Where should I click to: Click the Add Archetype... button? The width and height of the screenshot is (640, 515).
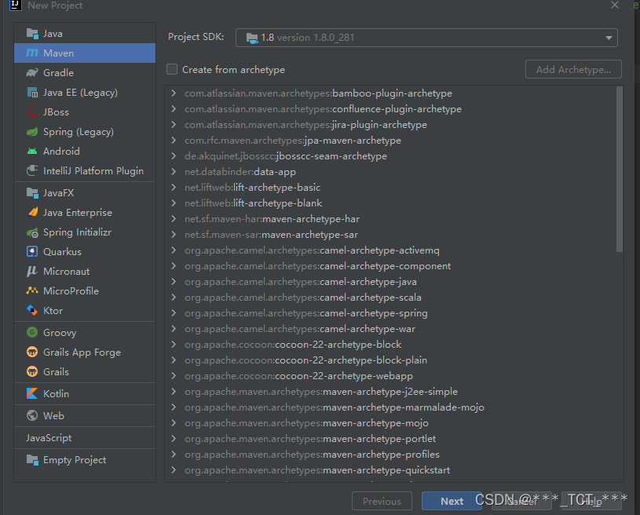pyautogui.click(x=573, y=69)
